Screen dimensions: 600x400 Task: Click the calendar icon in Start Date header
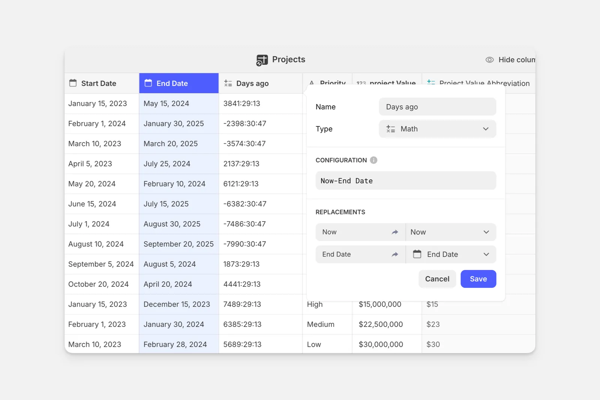[x=73, y=83]
